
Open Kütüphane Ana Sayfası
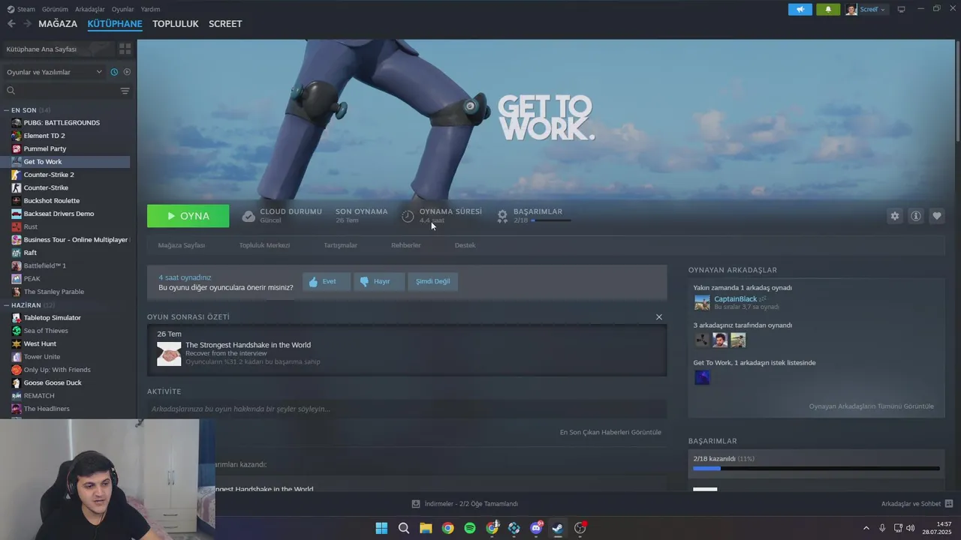[x=57, y=49]
